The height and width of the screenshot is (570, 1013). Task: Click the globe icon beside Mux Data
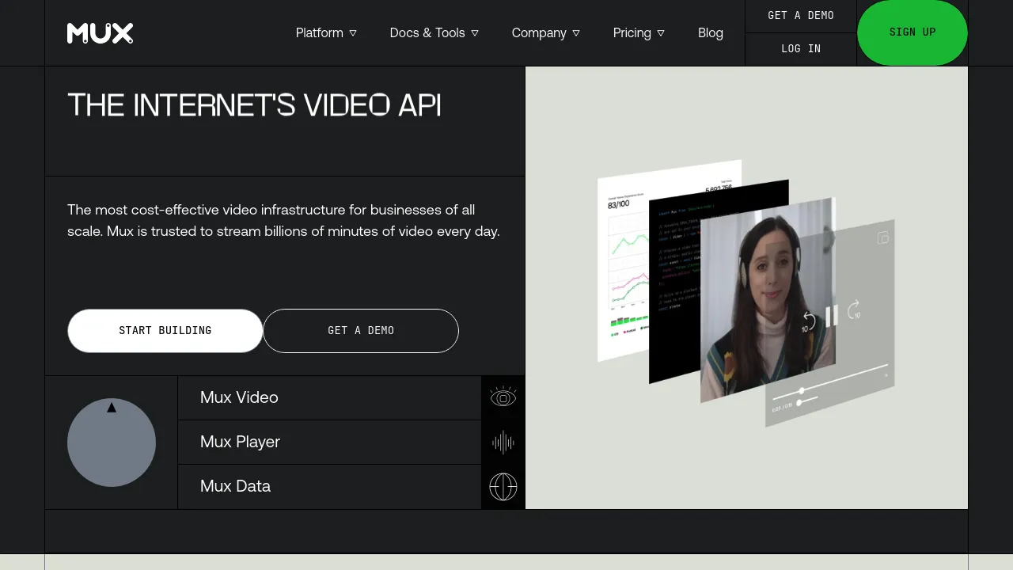(503, 487)
